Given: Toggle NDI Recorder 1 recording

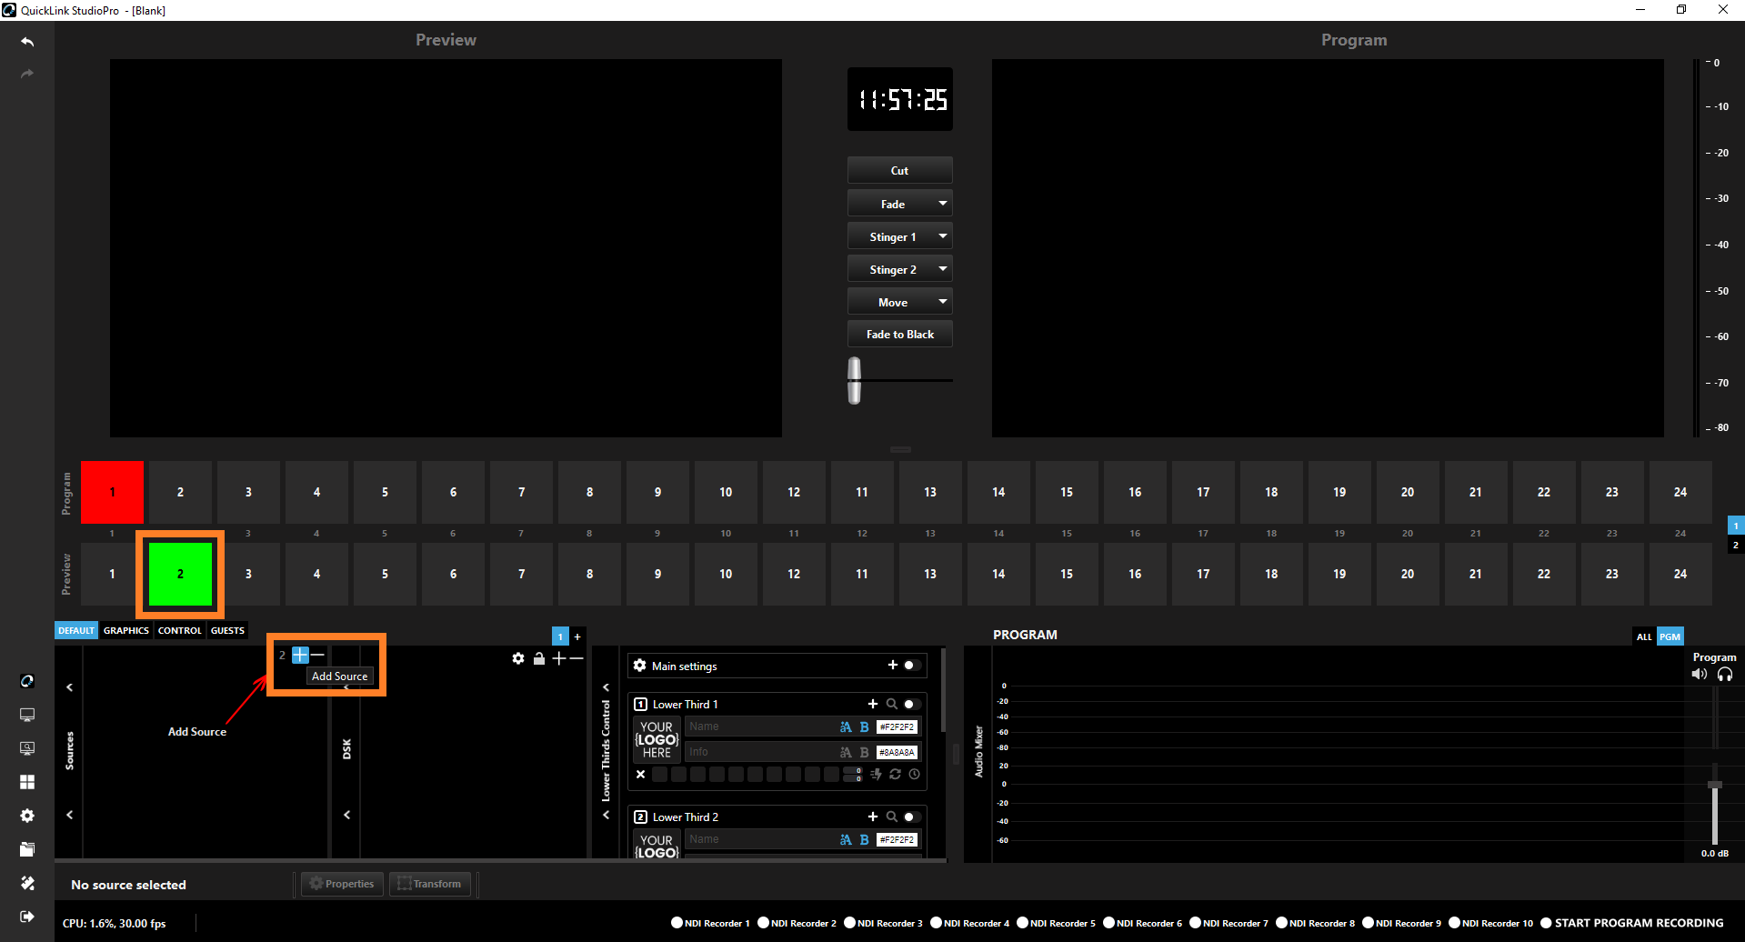Looking at the screenshot, I should (x=677, y=923).
